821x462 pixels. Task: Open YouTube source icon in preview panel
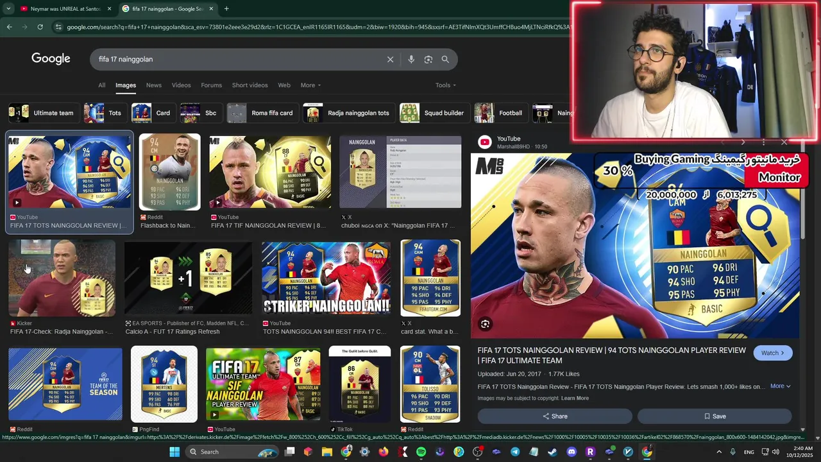[x=485, y=142]
